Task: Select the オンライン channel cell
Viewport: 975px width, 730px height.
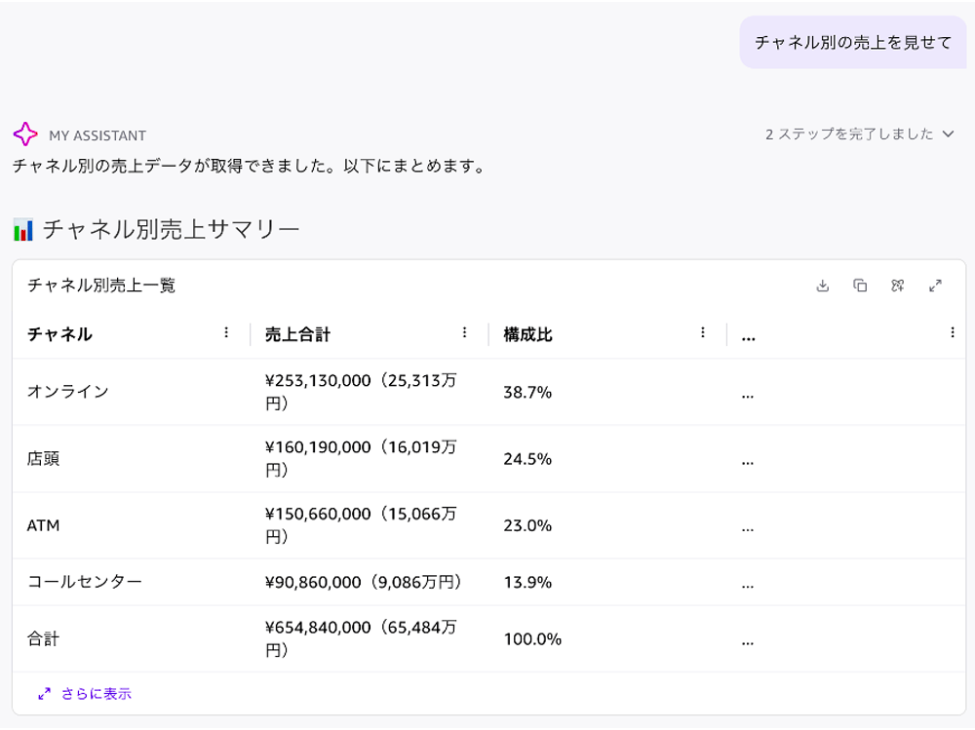Action: coord(68,392)
